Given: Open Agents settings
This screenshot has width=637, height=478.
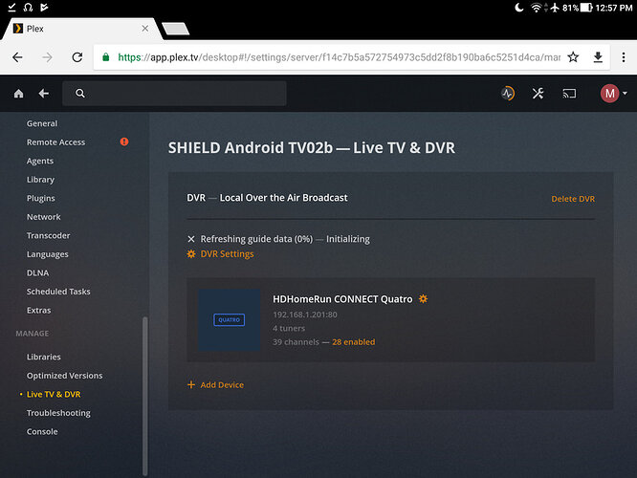Looking at the screenshot, I should click(x=40, y=161).
